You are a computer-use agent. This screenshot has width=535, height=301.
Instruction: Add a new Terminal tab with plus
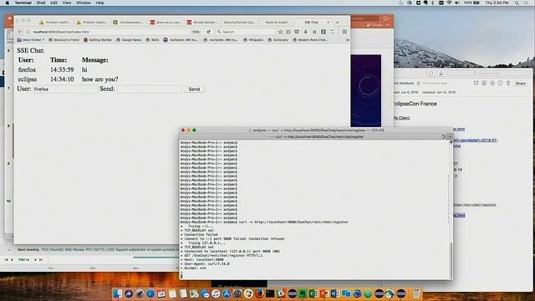(450, 136)
